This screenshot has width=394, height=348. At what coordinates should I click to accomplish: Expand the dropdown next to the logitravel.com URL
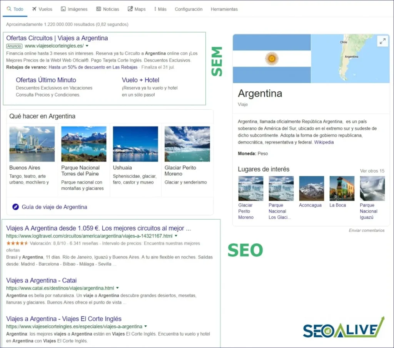(x=176, y=236)
